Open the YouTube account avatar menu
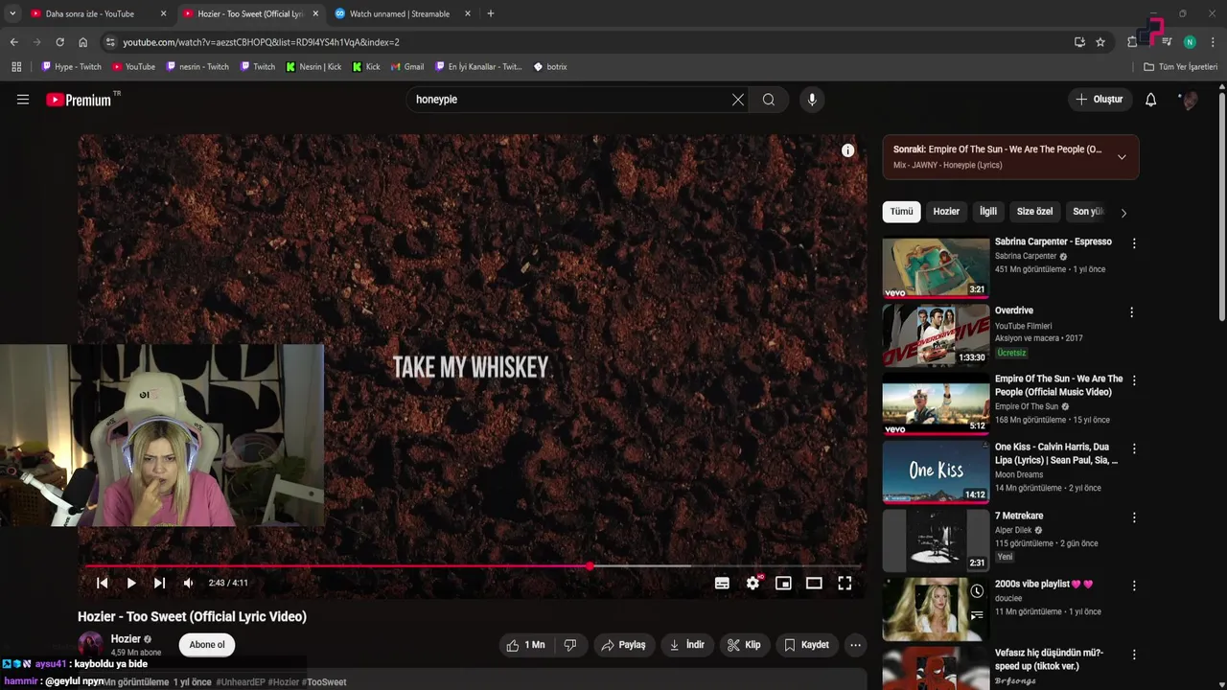Image resolution: width=1227 pixels, height=690 pixels. point(1190,100)
